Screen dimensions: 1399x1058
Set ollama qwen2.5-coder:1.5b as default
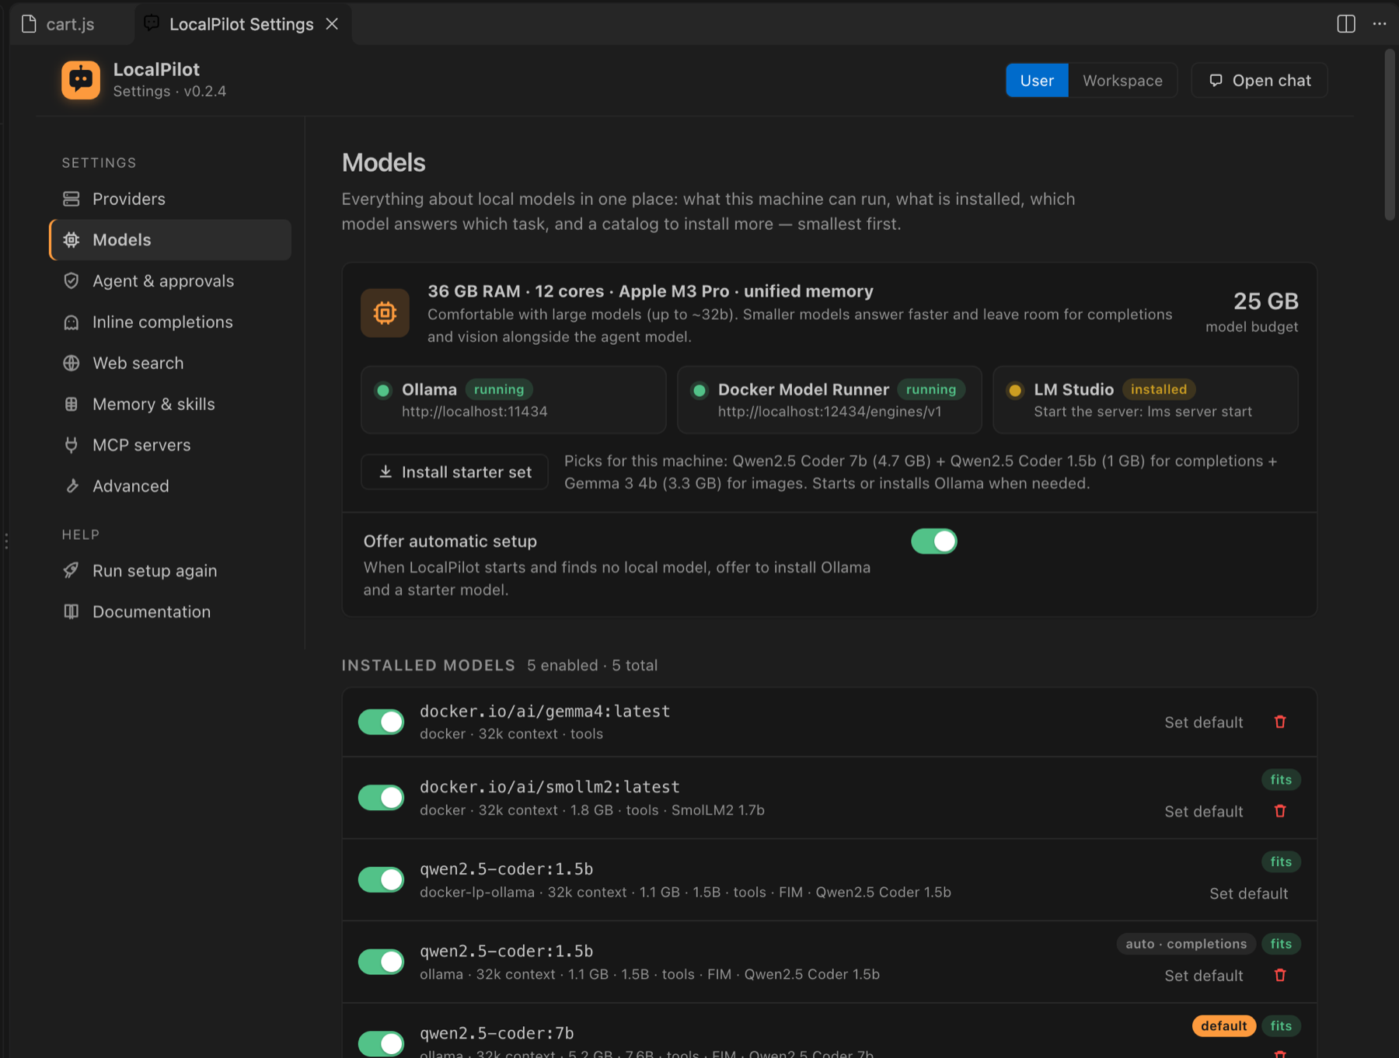[x=1204, y=976]
